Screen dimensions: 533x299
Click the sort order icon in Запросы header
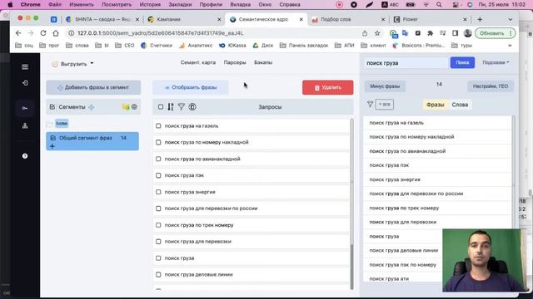pyautogui.click(x=170, y=107)
